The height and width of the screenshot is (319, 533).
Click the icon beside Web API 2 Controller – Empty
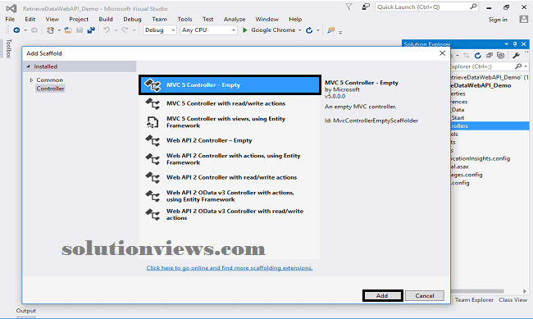(153, 140)
